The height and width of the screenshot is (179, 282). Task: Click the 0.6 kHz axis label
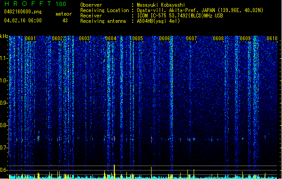4,170
